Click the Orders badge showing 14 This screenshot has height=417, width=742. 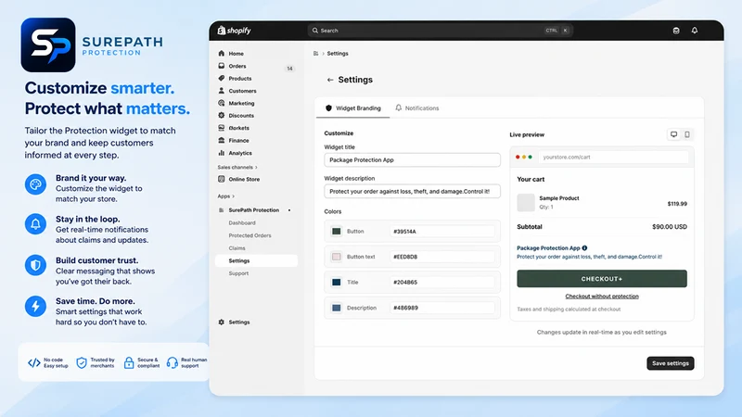pos(289,69)
